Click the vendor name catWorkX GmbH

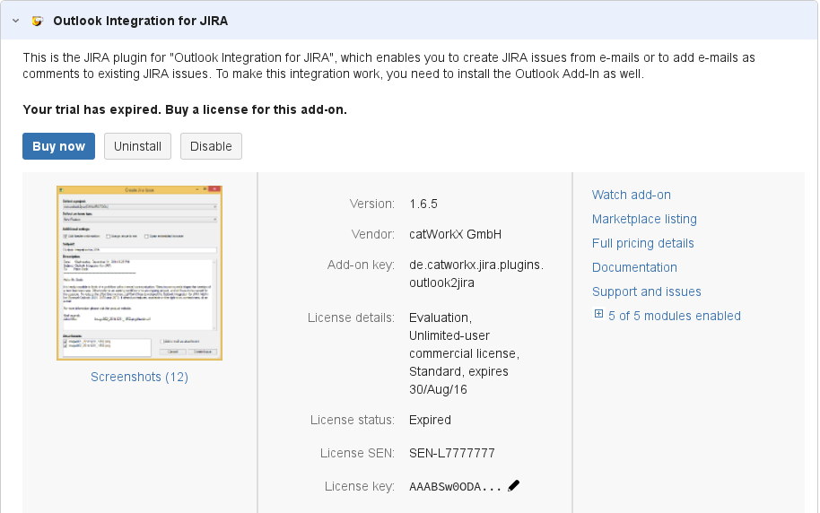pos(455,234)
